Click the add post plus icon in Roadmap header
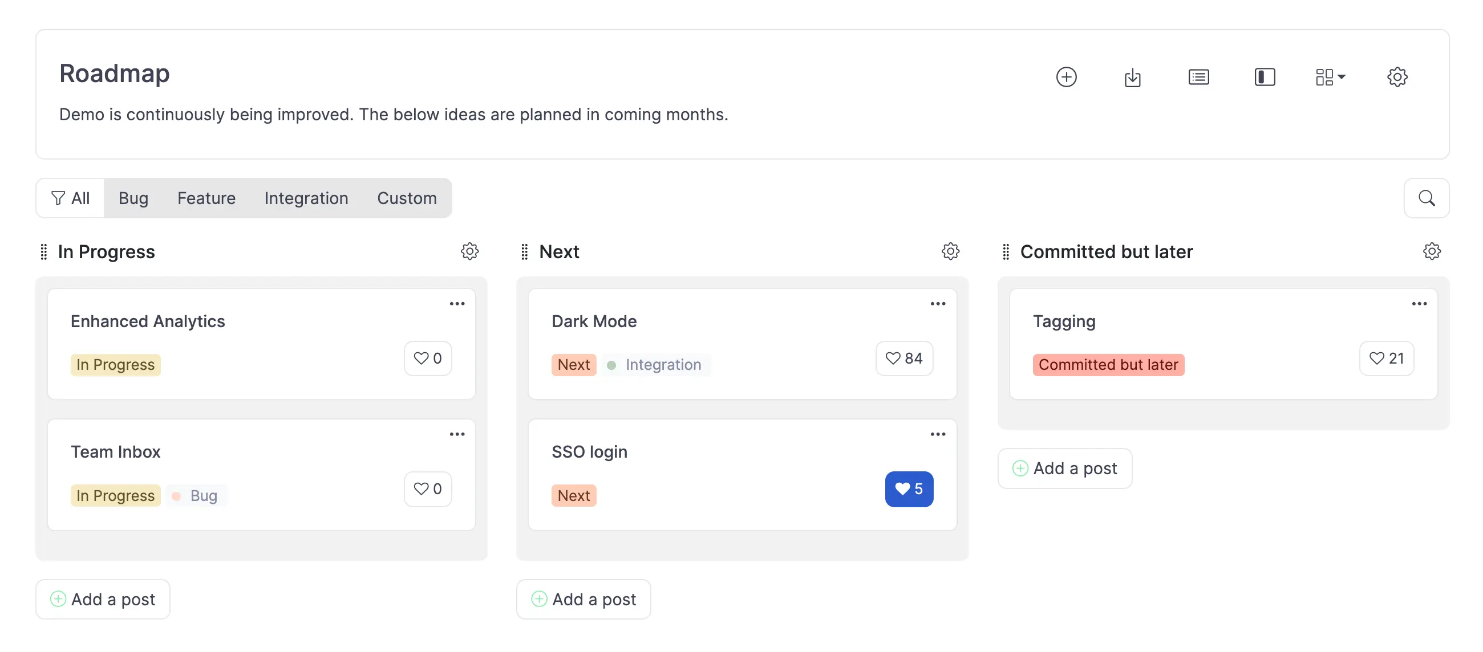The width and height of the screenshot is (1483, 652). [x=1066, y=76]
